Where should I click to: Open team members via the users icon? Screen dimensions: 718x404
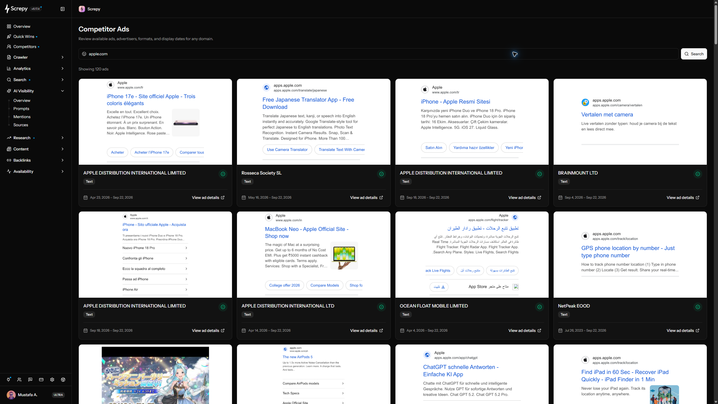19,380
